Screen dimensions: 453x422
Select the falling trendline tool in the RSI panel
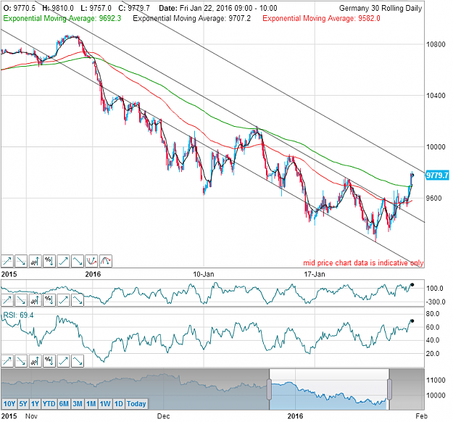(77, 361)
